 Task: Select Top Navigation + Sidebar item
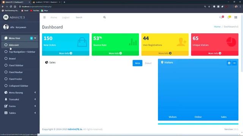tap(20, 52)
